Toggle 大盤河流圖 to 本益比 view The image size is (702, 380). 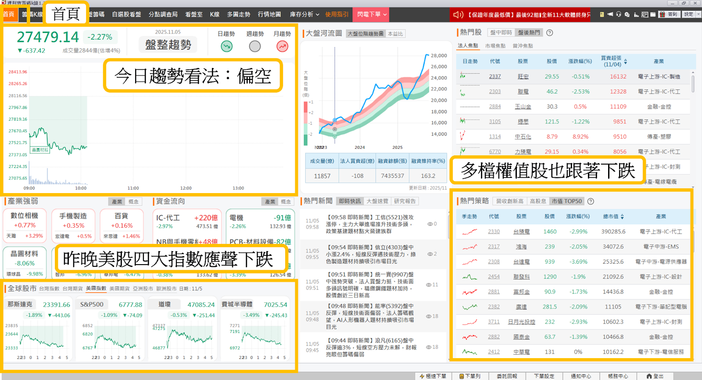(x=395, y=34)
